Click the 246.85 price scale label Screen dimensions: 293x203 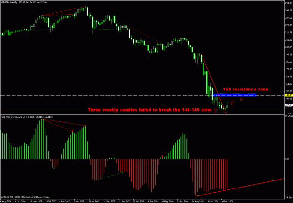289,11
